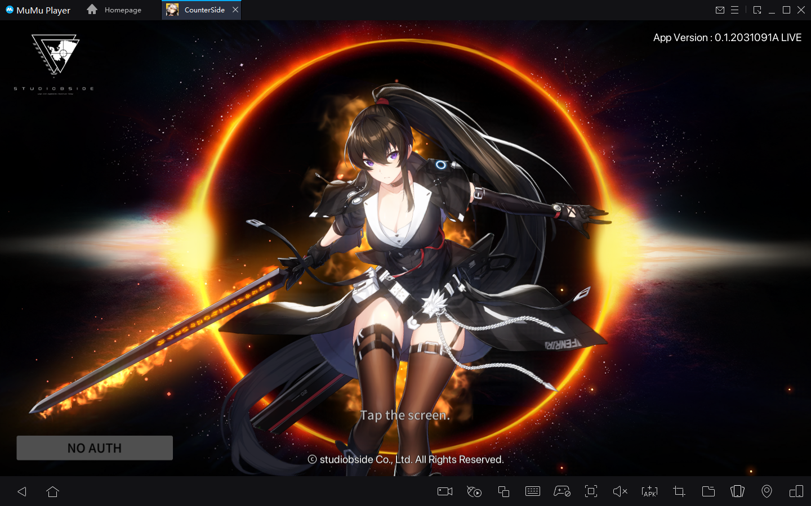Rotate the emulator screen icon
The width and height of the screenshot is (811, 506).
(737, 491)
